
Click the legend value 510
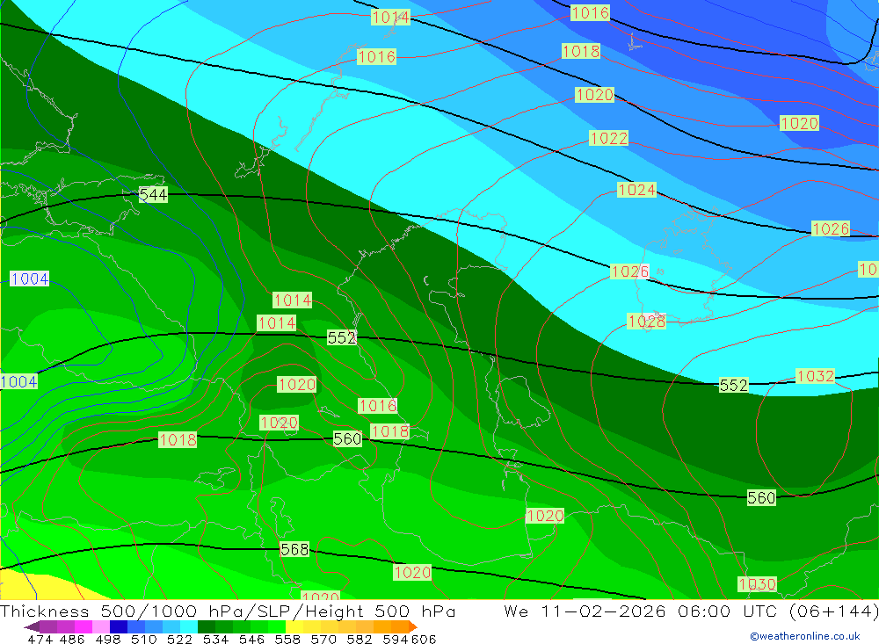pos(143,639)
